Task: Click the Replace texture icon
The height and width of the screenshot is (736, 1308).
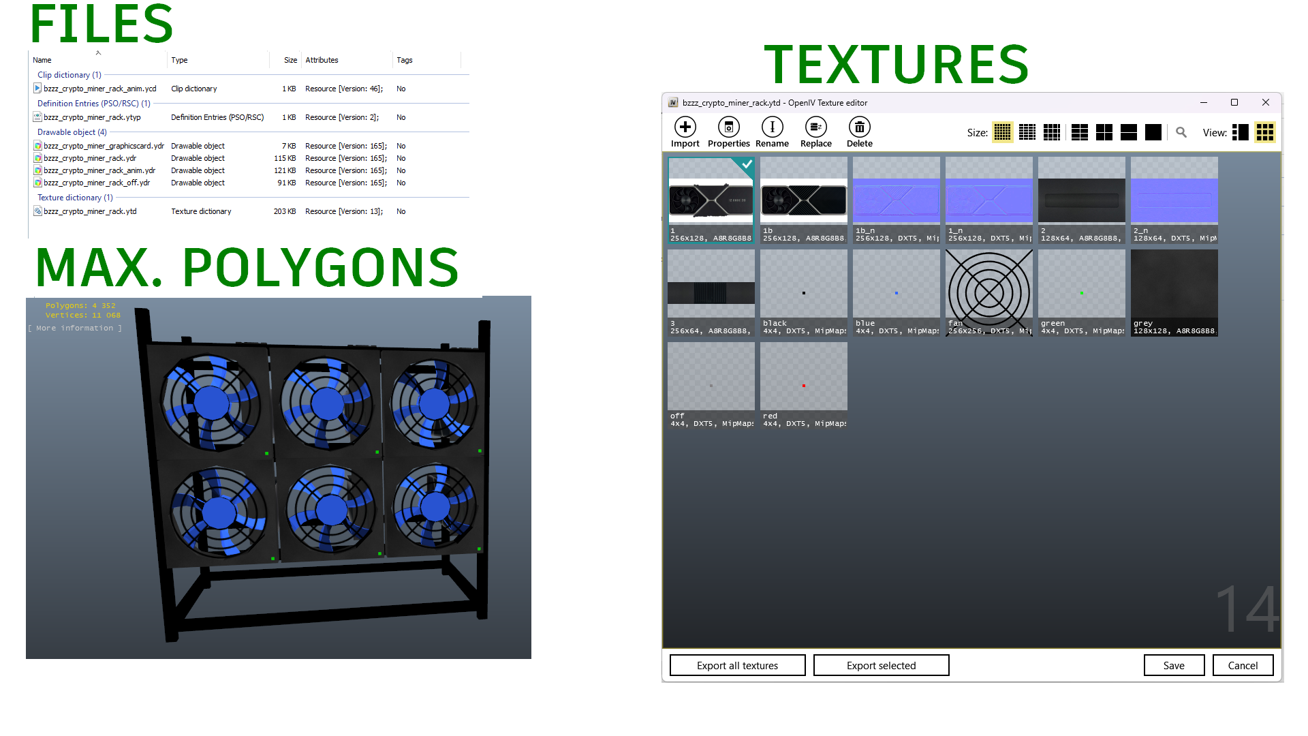Action: coord(815,127)
